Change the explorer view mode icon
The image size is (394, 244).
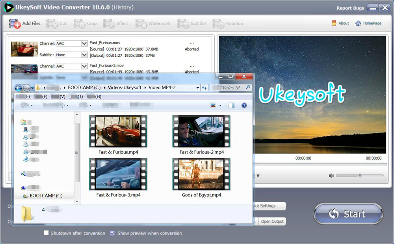[x=213, y=106]
